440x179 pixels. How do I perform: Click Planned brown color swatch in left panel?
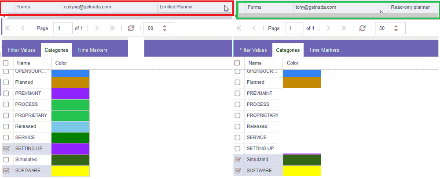point(70,82)
